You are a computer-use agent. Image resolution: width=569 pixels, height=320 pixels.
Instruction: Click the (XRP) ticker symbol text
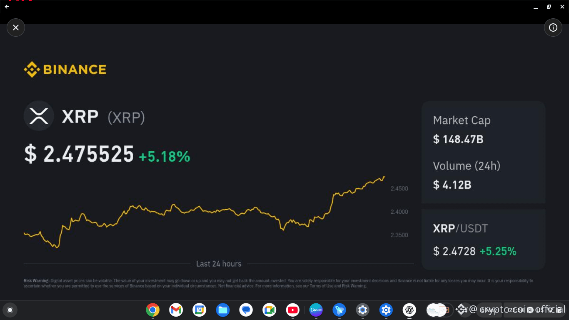pyautogui.click(x=126, y=118)
